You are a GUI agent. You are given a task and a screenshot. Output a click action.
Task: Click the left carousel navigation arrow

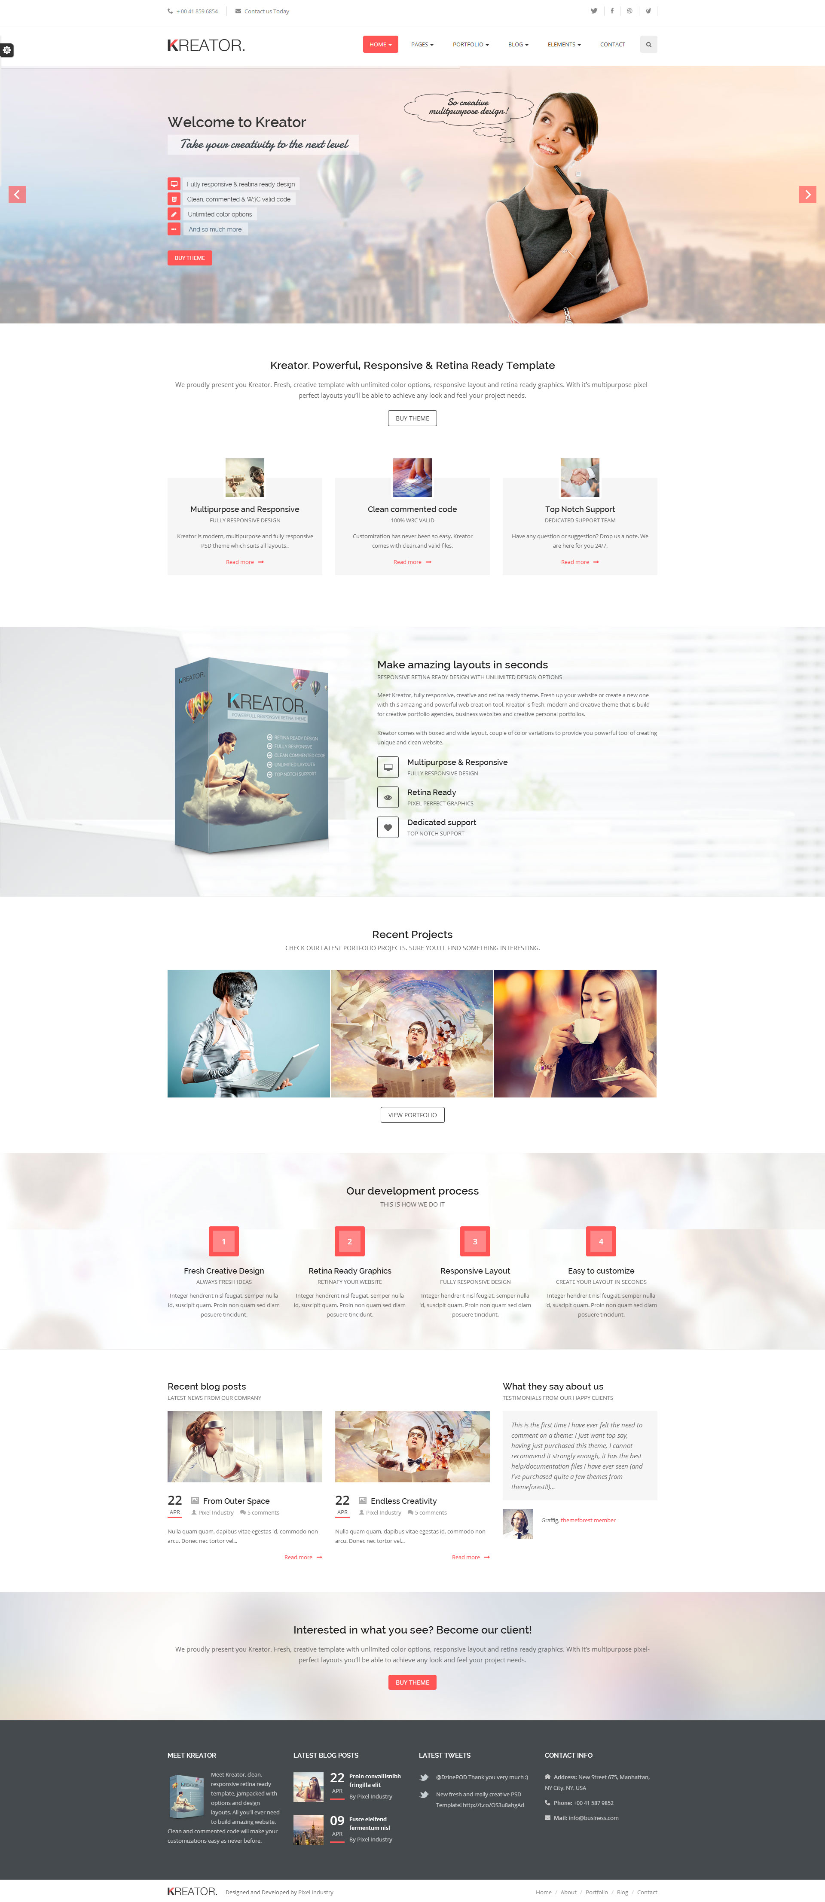click(17, 194)
